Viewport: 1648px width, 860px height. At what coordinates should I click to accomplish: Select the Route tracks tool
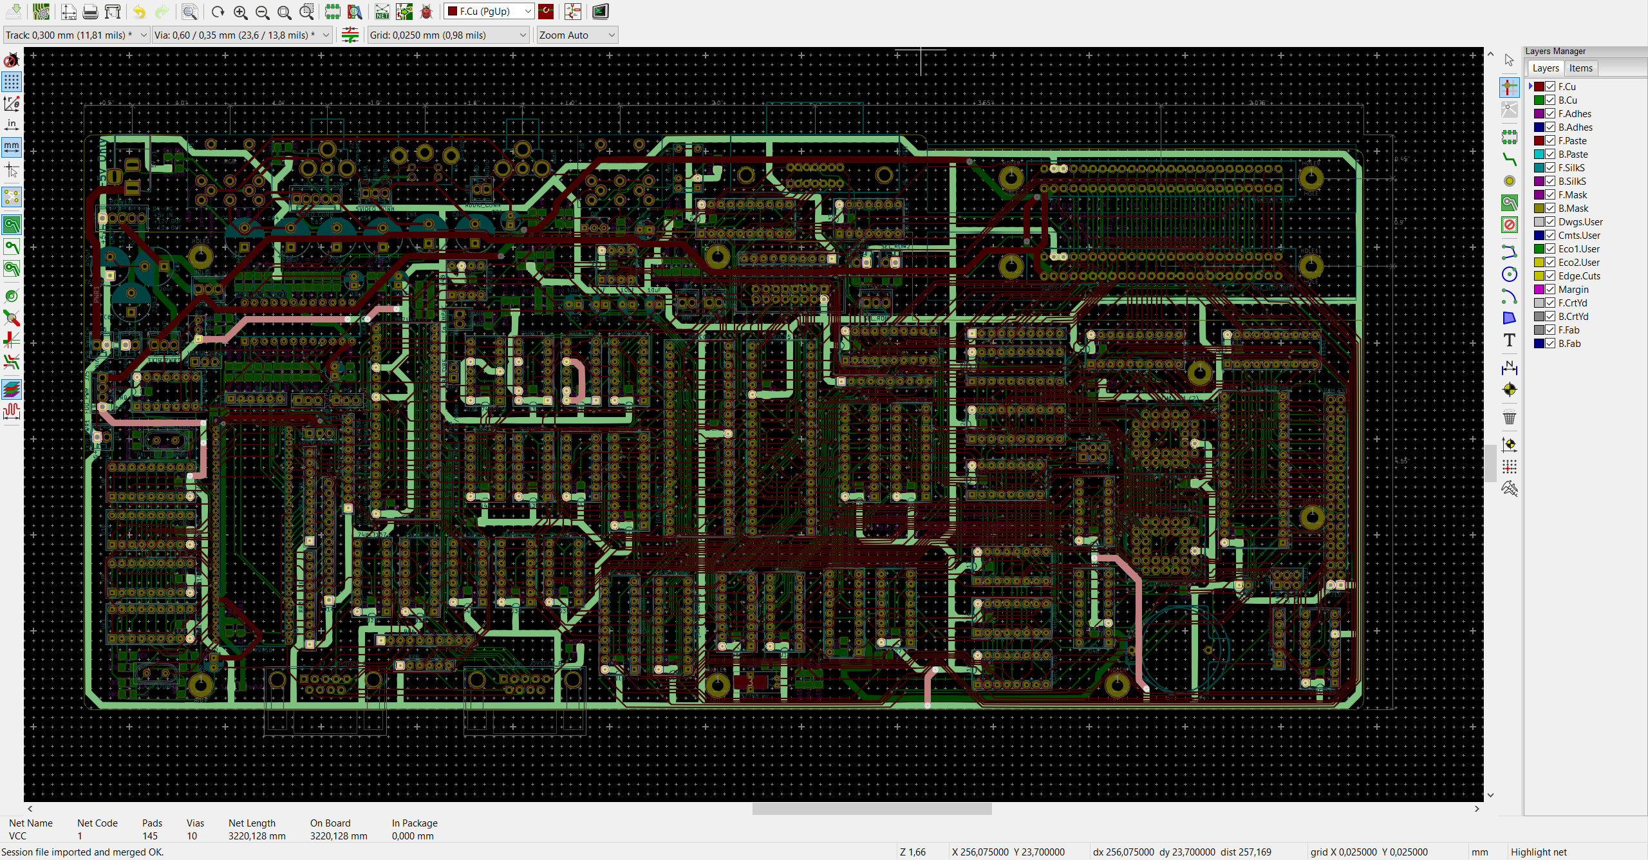(x=1509, y=159)
